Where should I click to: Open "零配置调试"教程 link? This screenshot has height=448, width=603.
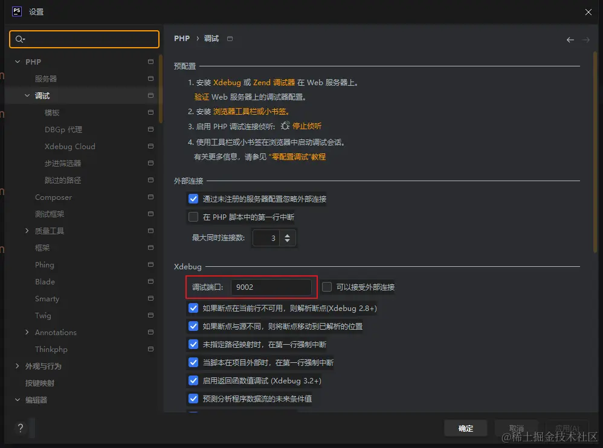[x=297, y=157]
